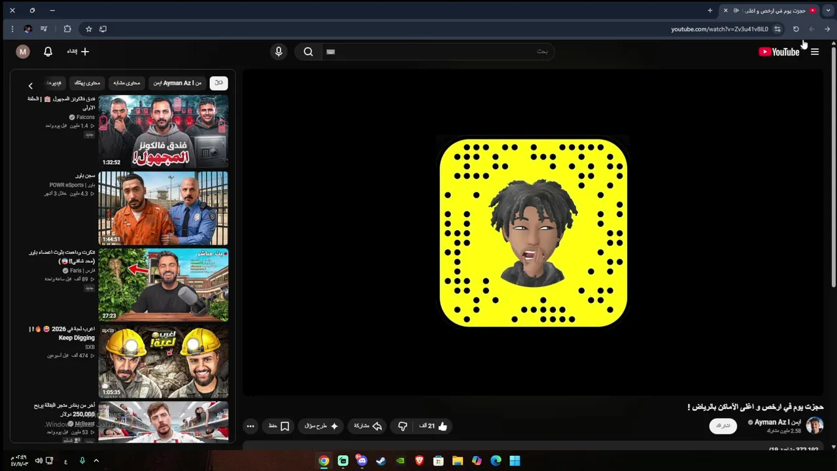Click the 'Falcons' channel name text
837x471 pixels.
click(x=85, y=118)
